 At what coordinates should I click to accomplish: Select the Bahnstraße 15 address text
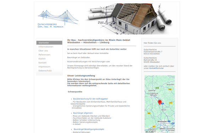tap(150, 60)
